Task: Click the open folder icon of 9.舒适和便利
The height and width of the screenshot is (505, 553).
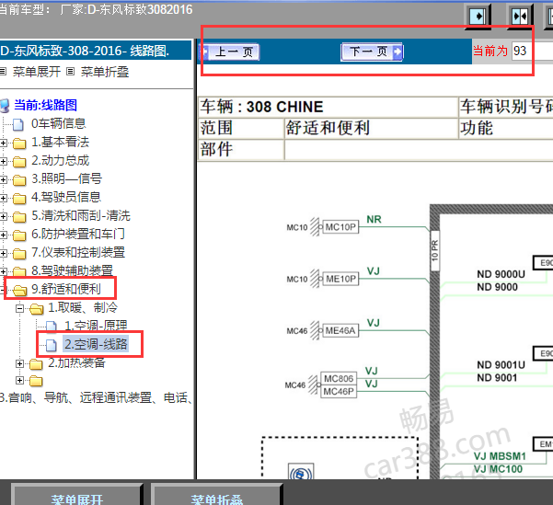Action: pyautogui.click(x=19, y=290)
